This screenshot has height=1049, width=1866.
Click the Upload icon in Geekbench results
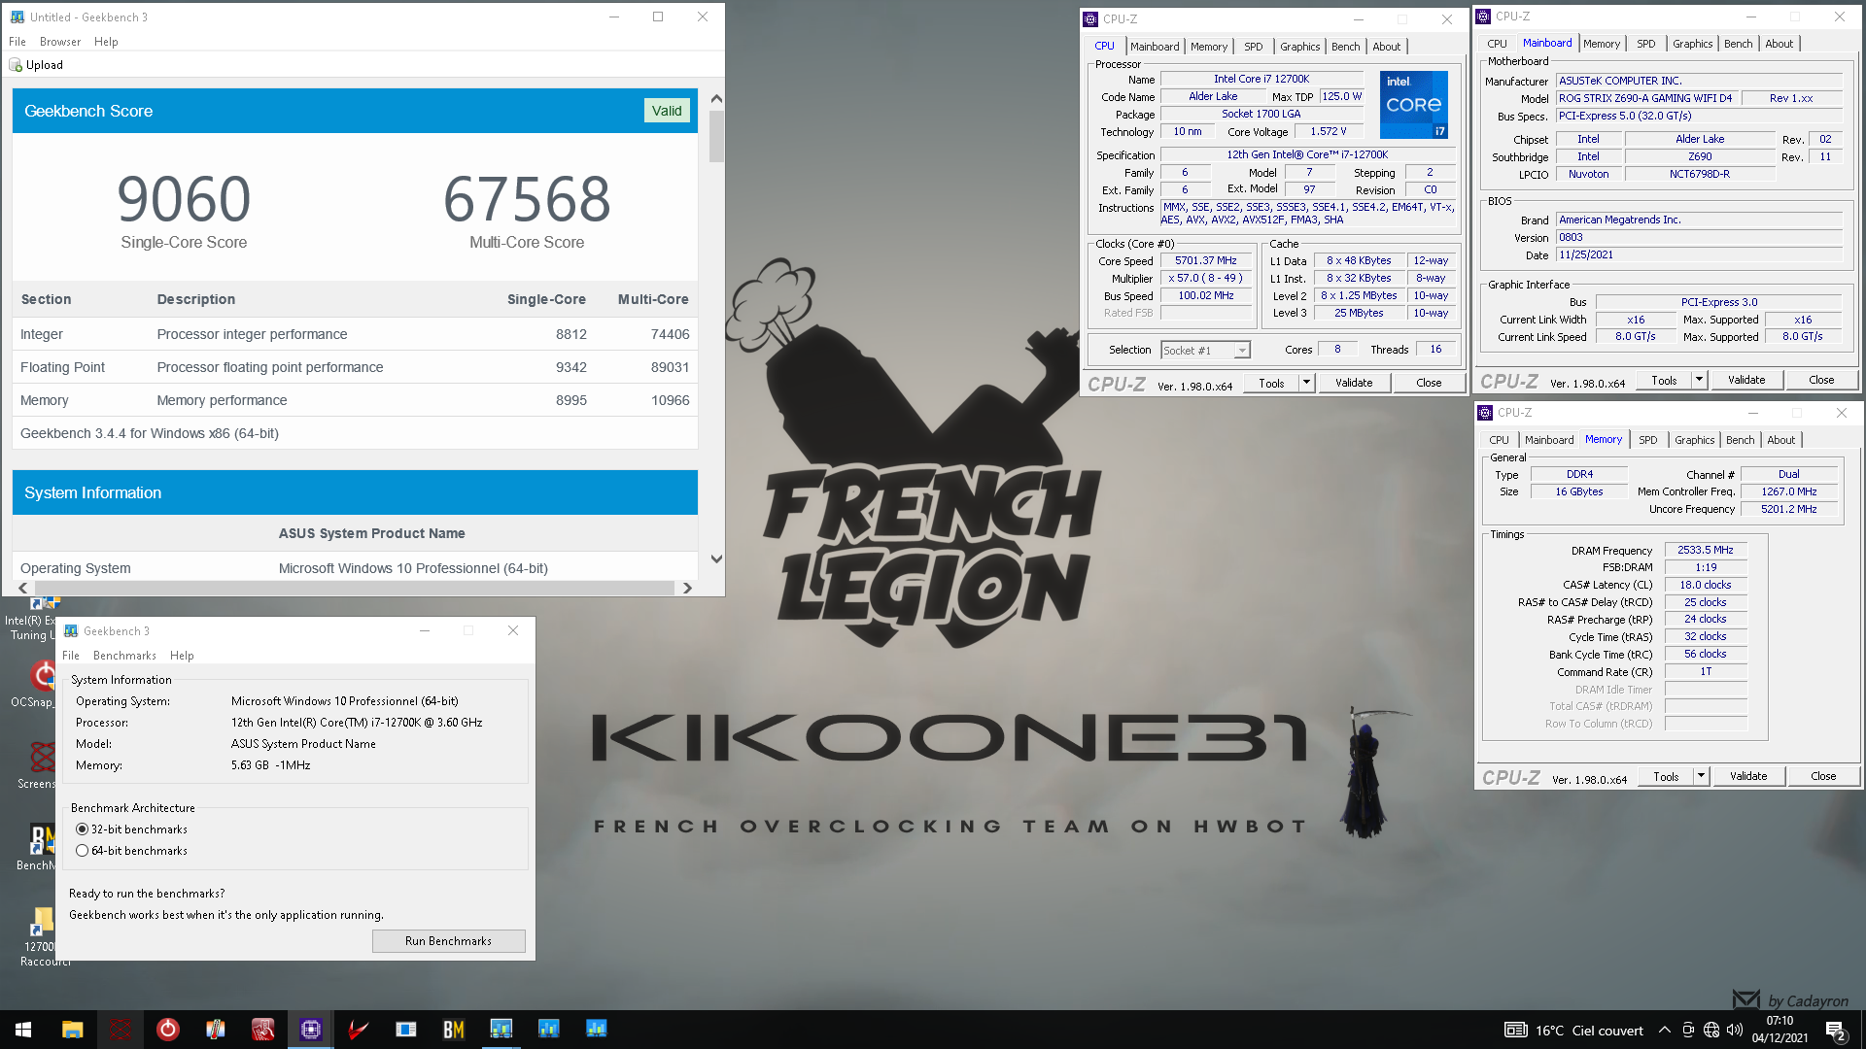click(16, 65)
